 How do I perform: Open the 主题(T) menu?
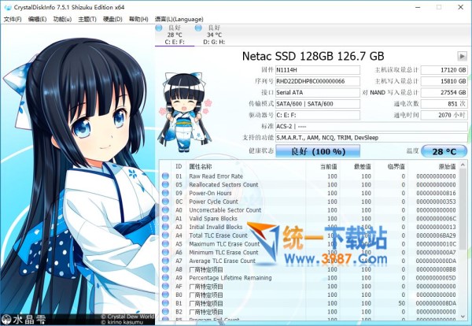87,19
